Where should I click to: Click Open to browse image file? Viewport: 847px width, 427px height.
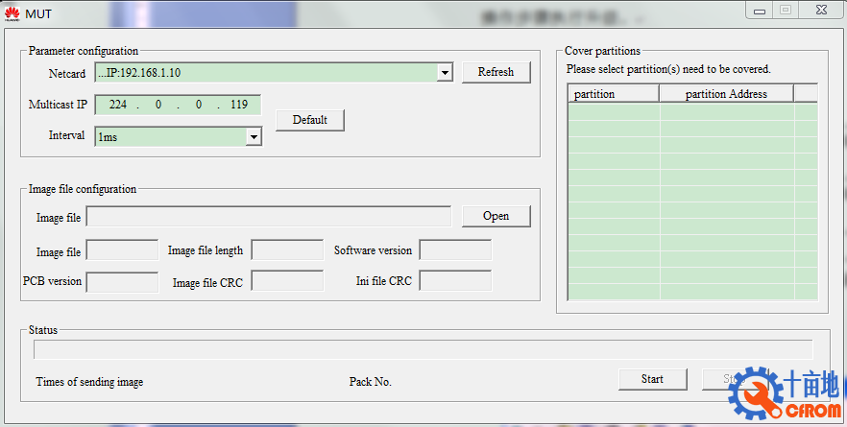tap(496, 216)
